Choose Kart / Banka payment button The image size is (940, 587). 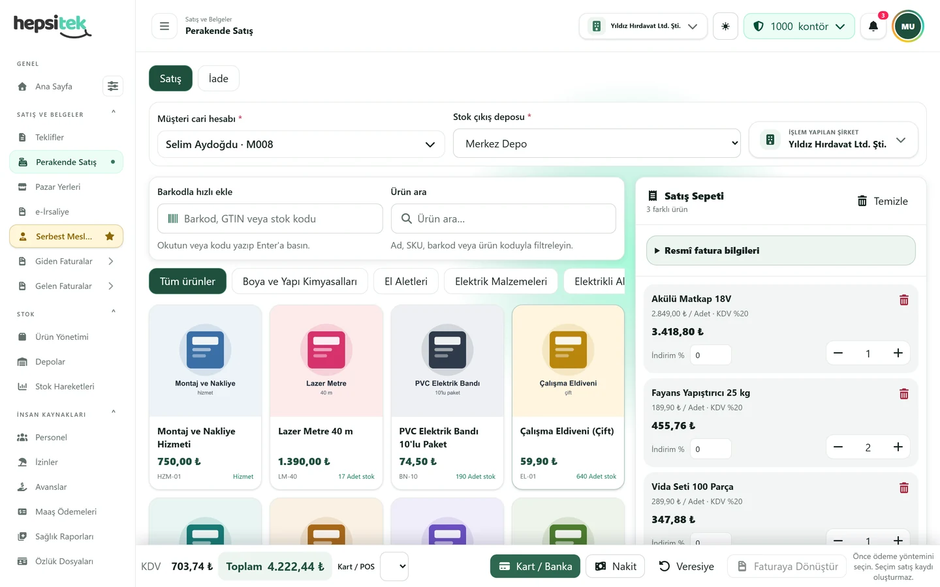tap(535, 566)
